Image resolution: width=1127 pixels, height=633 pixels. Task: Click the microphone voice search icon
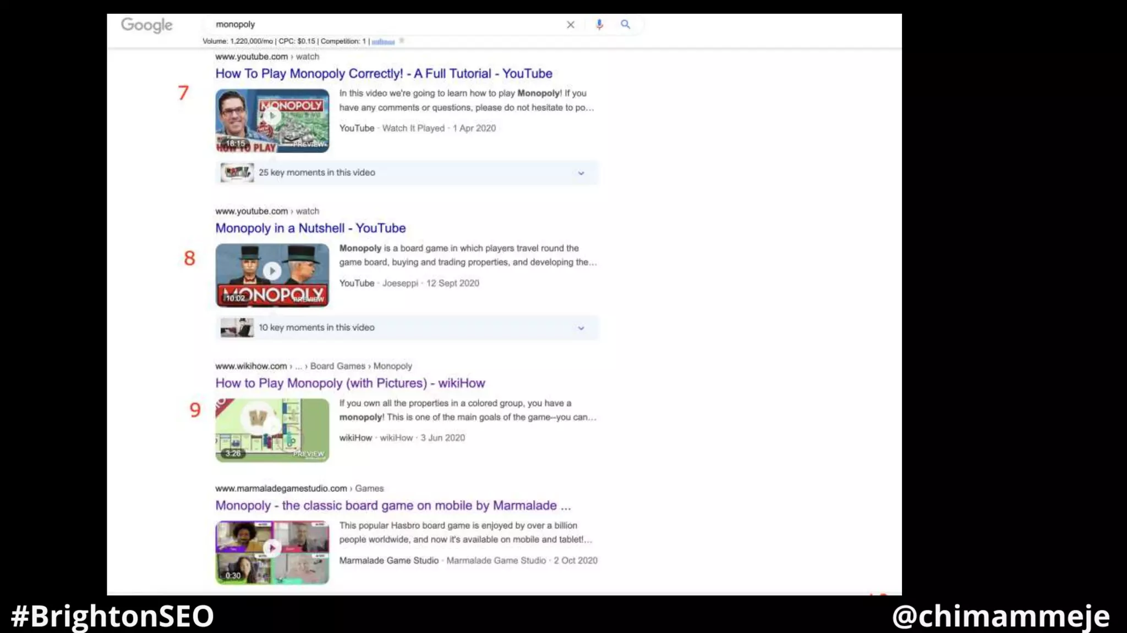point(599,24)
